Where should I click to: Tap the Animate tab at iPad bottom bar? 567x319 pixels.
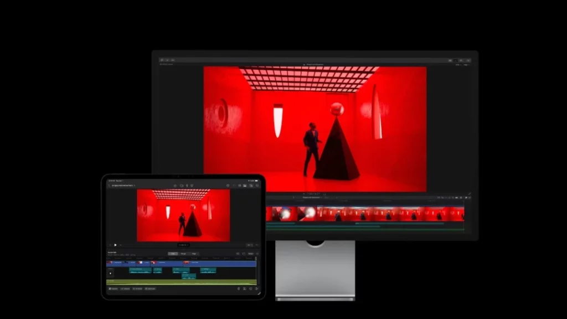[137, 289]
